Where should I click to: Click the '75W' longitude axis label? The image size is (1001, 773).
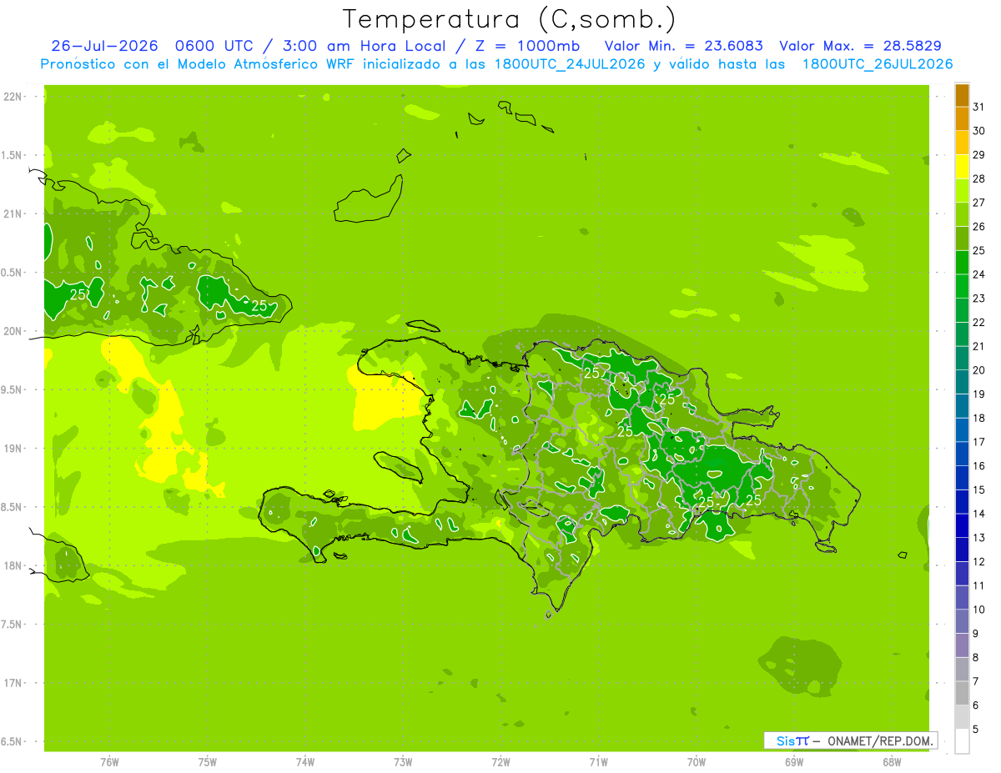coord(208,762)
